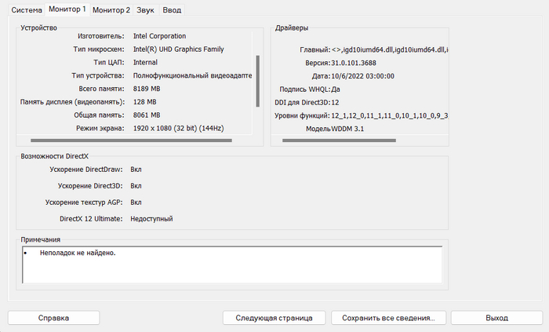Click the Устройство horizontal scrollbar
The image size is (549, 332).
click(131, 140)
